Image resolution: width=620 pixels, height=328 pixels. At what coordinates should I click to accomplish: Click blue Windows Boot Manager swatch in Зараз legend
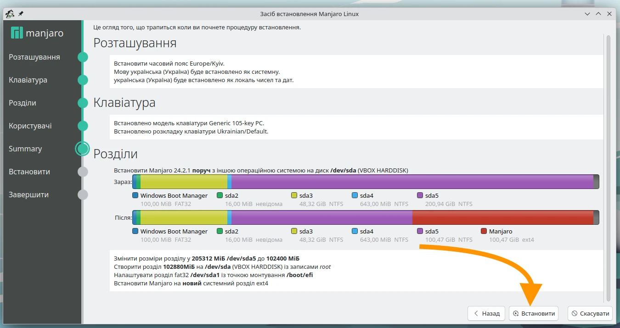[135, 195]
